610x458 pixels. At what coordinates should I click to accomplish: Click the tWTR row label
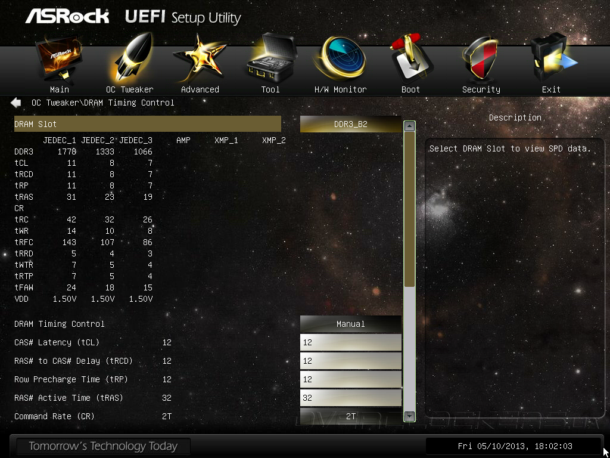coord(24,265)
